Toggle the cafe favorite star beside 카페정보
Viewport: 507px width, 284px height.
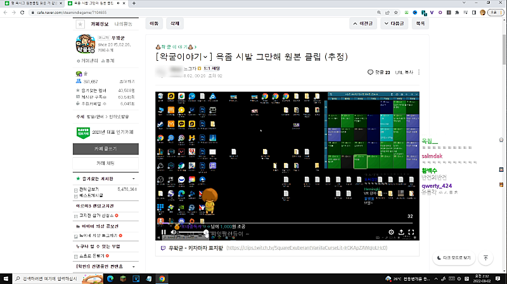coord(80,24)
